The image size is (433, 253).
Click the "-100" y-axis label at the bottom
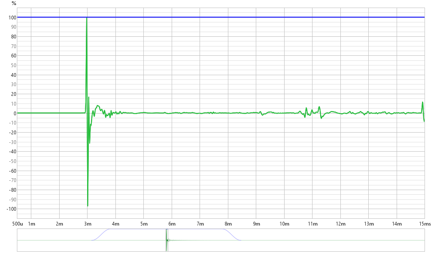11,209
